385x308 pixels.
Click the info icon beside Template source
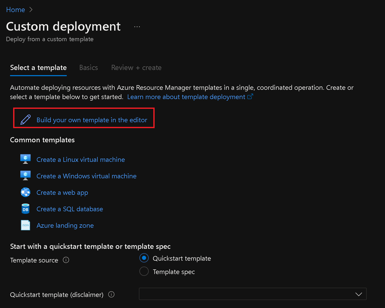click(66, 260)
